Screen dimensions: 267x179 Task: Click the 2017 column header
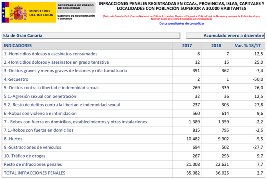pyautogui.click(x=187, y=46)
